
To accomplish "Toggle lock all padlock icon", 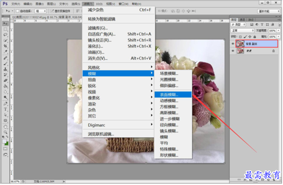I will coord(255,37).
